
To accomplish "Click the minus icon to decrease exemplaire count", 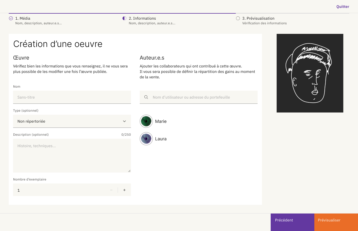I will pyautogui.click(x=111, y=190).
